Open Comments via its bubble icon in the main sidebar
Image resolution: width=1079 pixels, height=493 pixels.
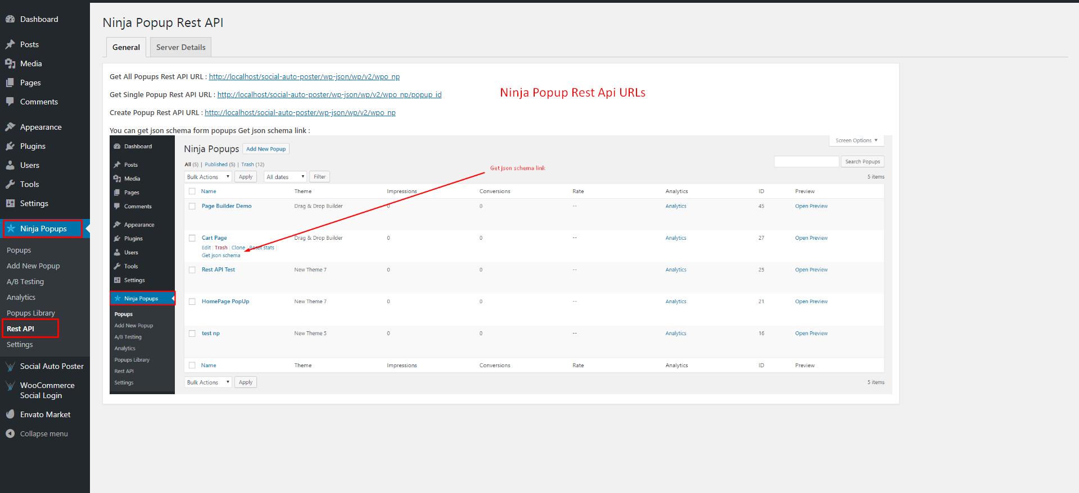(x=10, y=102)
